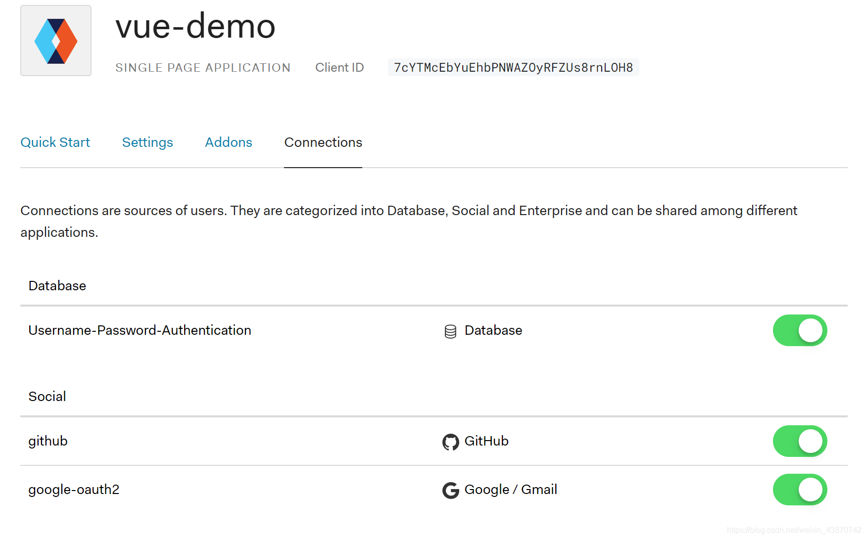Click the vue-demo application title

pyautogui.click(x=195, y=26)
